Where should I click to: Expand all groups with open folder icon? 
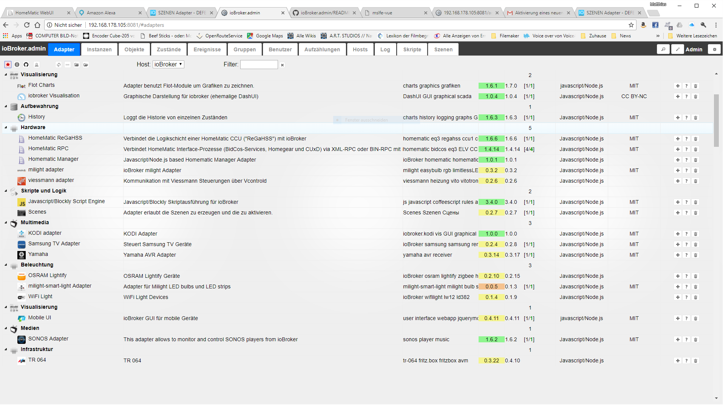[86, 65]
